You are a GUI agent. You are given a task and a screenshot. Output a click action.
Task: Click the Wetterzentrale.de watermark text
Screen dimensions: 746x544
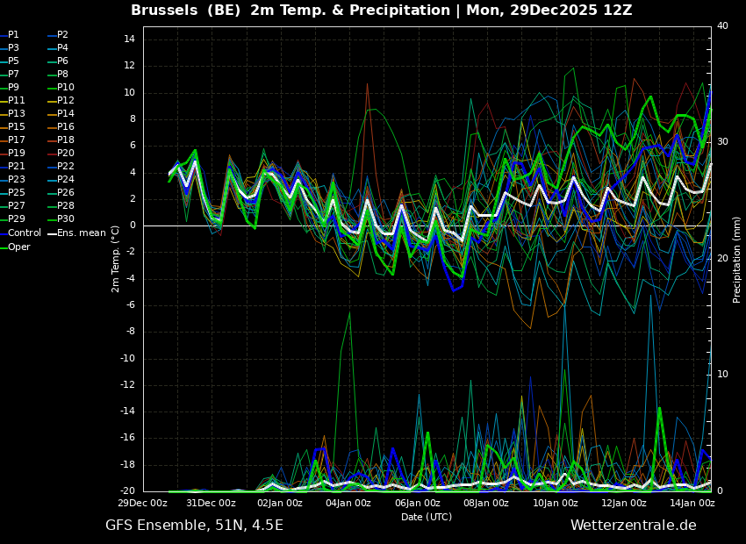coord(634,526)
